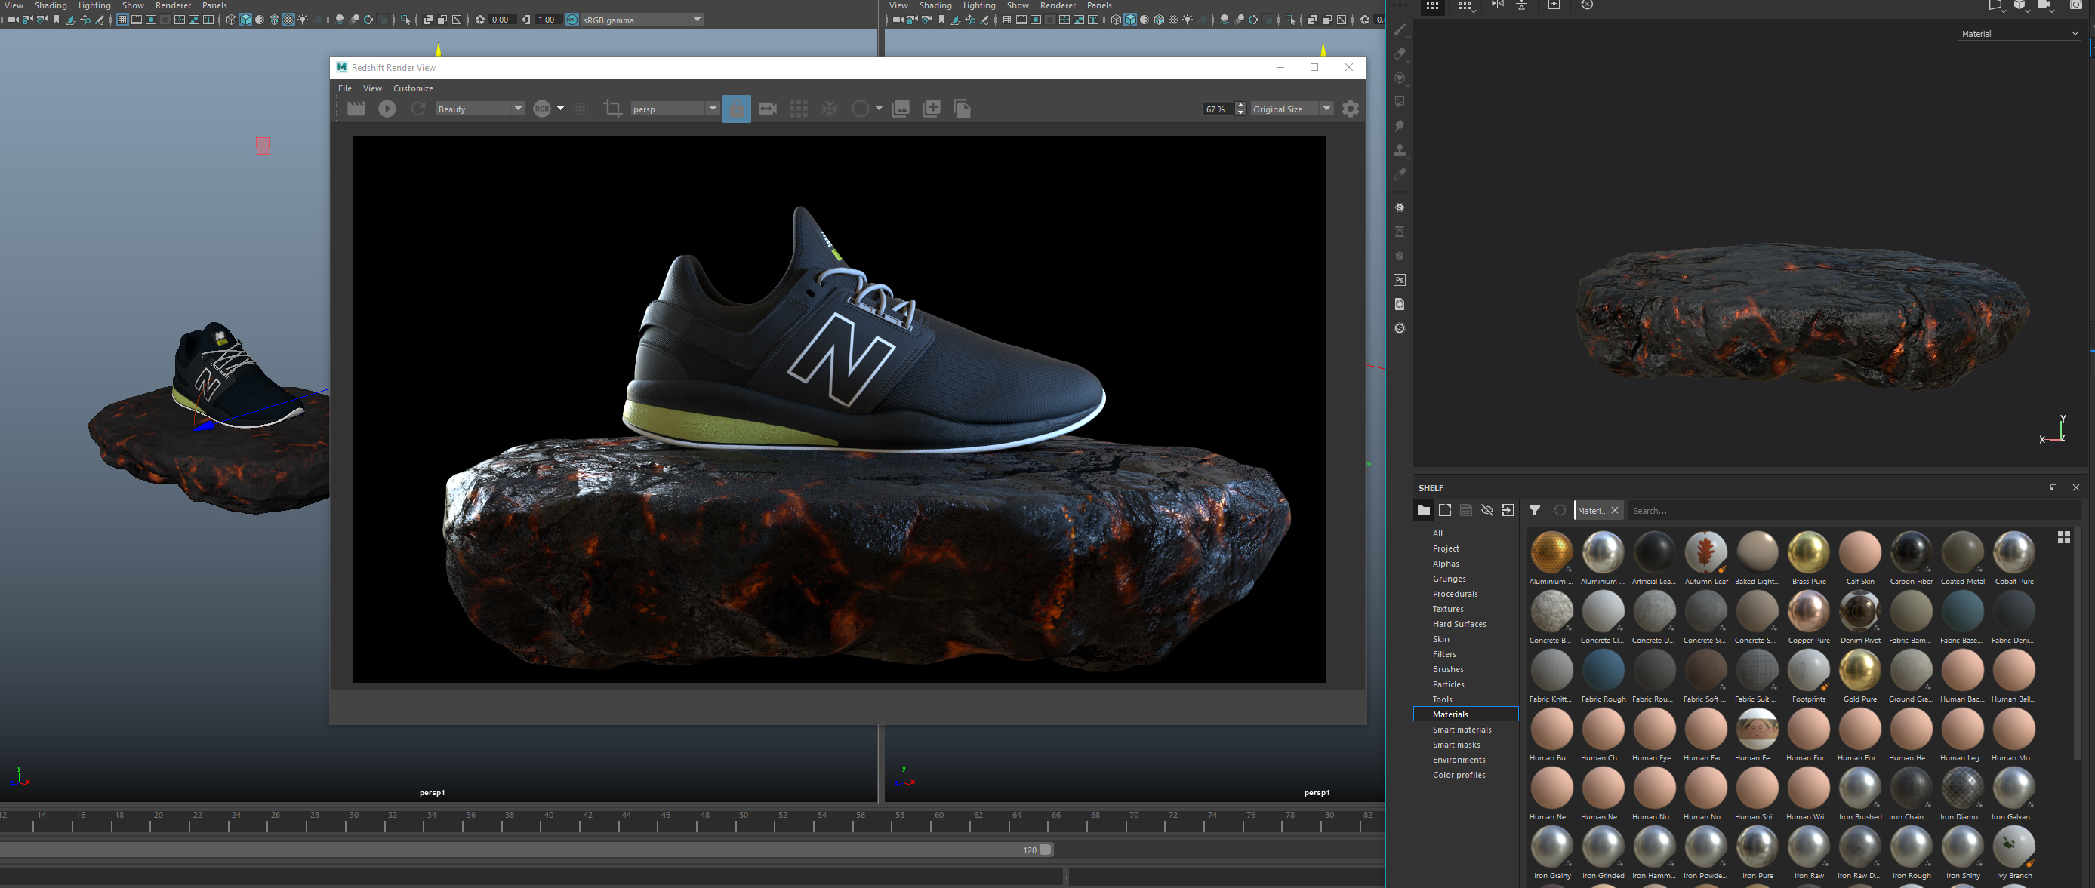Select the Autumn Leaf material

pyautogui.click(x=1706, y=558)
